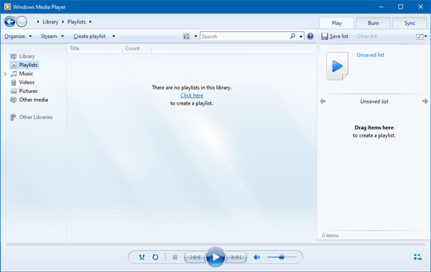Focus the Search input box
Viewport: 431px width, 272px height.
pyautogui.click(x=245, y=36)
